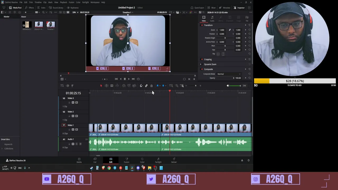Open the Workspace menu
This screenshot has width=338, height=190.
tap(95, 2)
